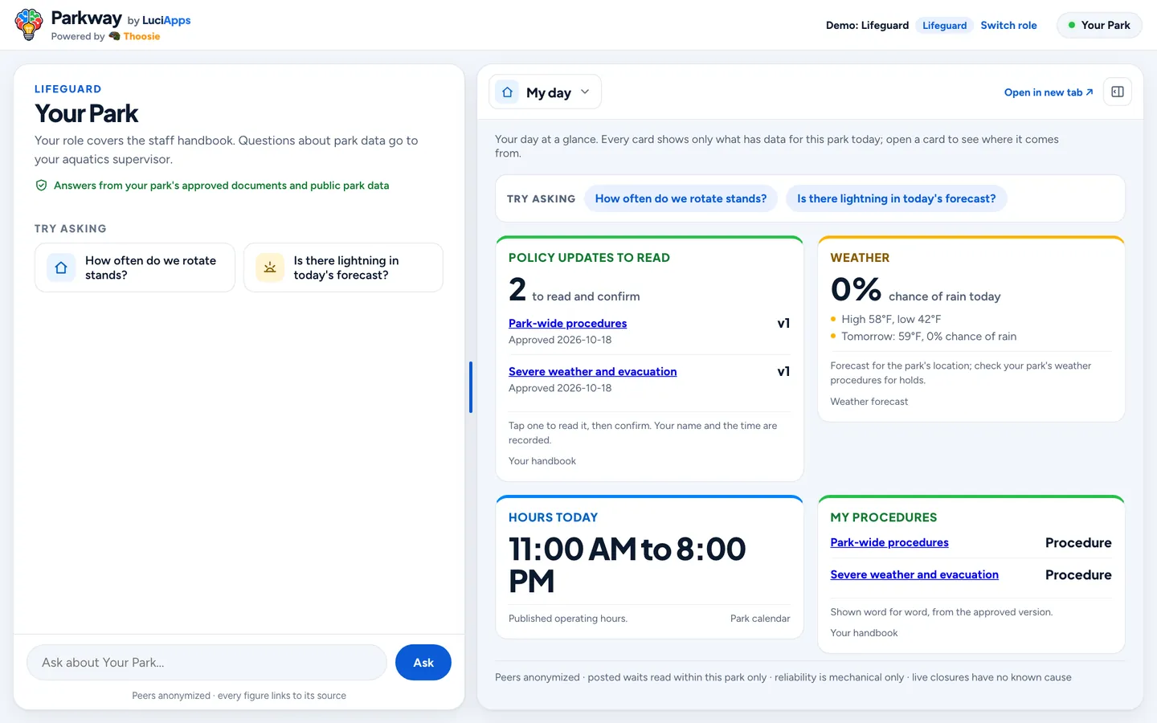Viewport: 1157px width, 723px height.
Task: Click the My Procedures card heading
Action: click(883, 517)
